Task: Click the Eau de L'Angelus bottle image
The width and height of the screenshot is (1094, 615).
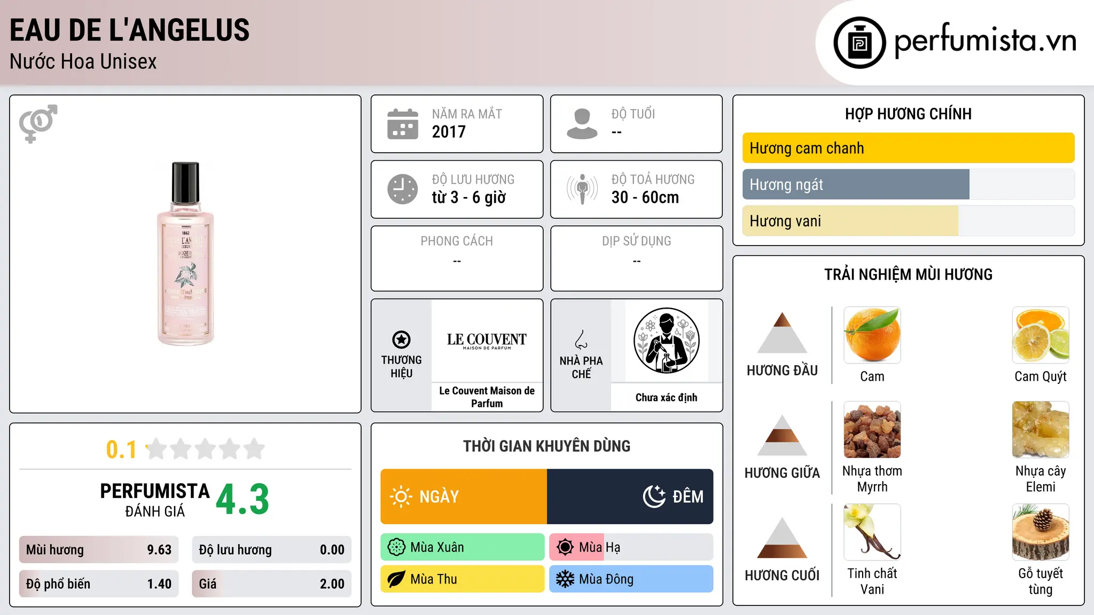Action: (x=185, y=254)
